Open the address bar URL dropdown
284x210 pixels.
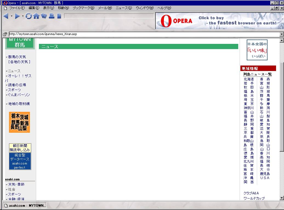[x=281, y=34]
